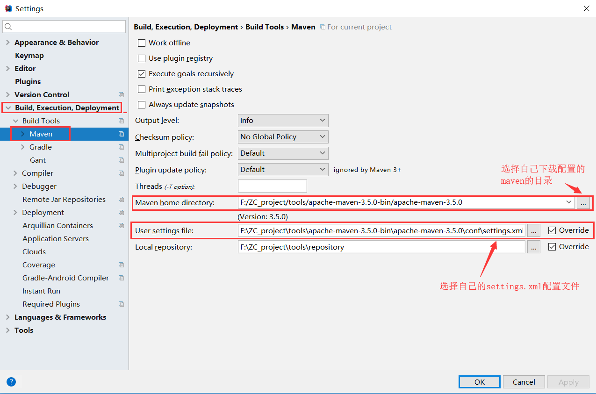Click project-level icon beside Build Tools

coord(121,121)
